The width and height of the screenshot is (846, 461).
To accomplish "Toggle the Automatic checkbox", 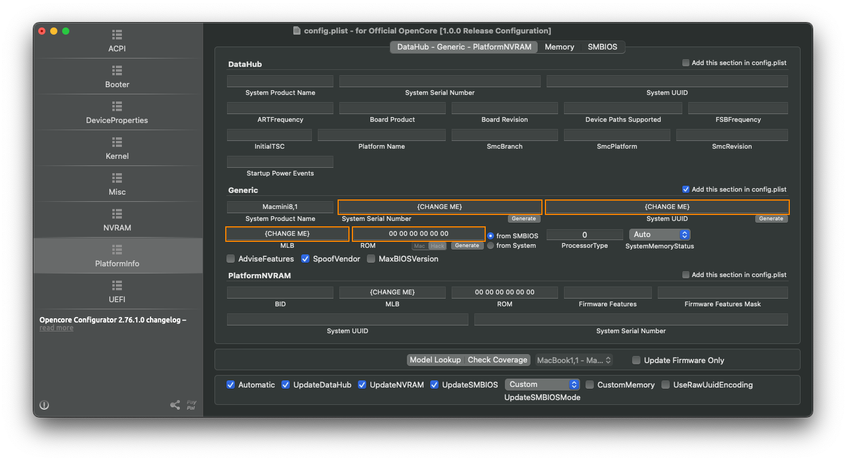I will click(231, 385).
